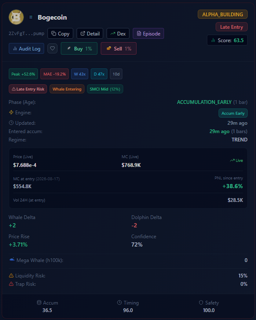256x320 pixels.
Task: Click the Safety score 100.0
Action: tap(209, 311)
